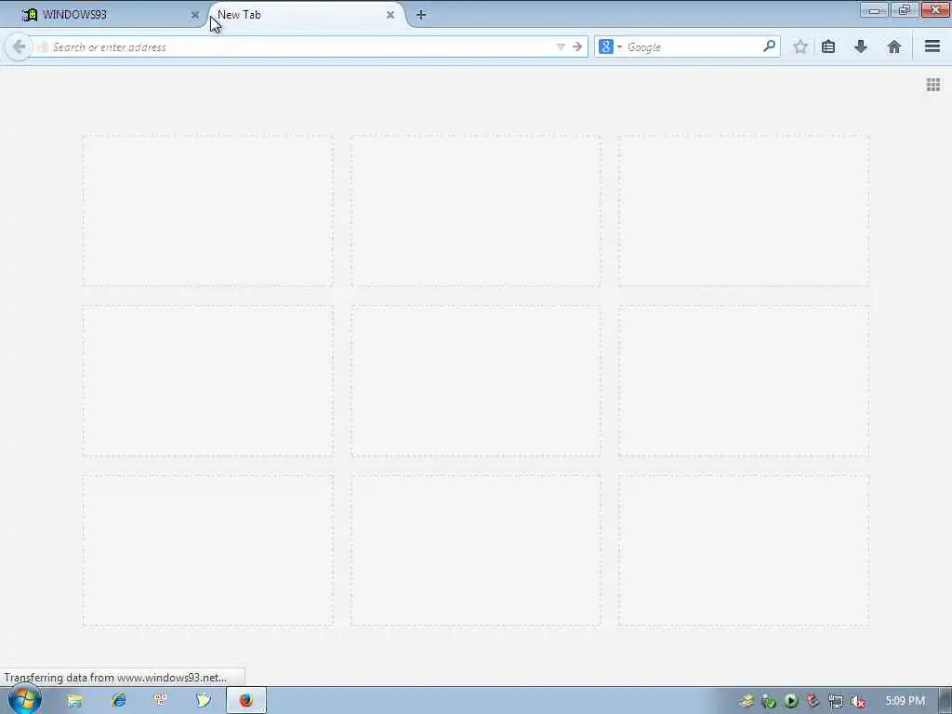Image resolution: width=952 pixels, height=714 pixels.
Task: Open the hamburger menu
Action: [932, 46]
